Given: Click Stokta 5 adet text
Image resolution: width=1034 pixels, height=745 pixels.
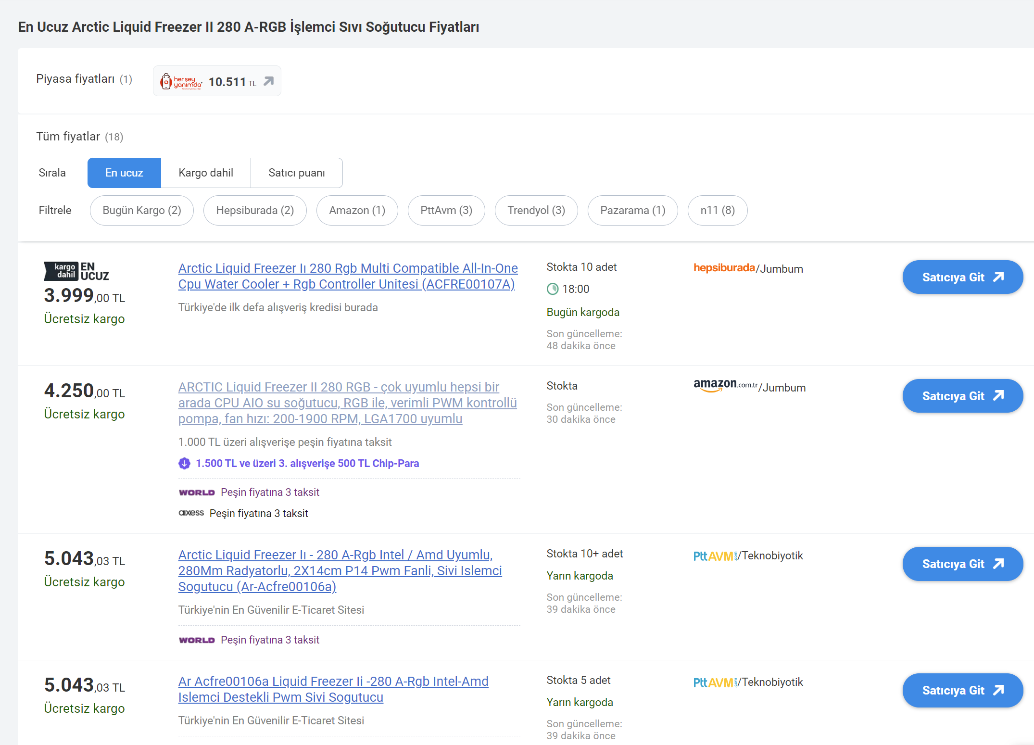Looking at the screenshot, I should click(579, 680).
